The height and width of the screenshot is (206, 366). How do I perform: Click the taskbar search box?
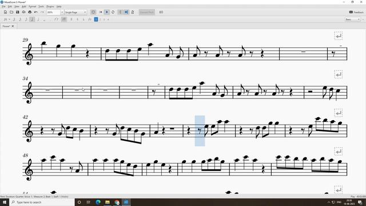(x=42, y=202)
